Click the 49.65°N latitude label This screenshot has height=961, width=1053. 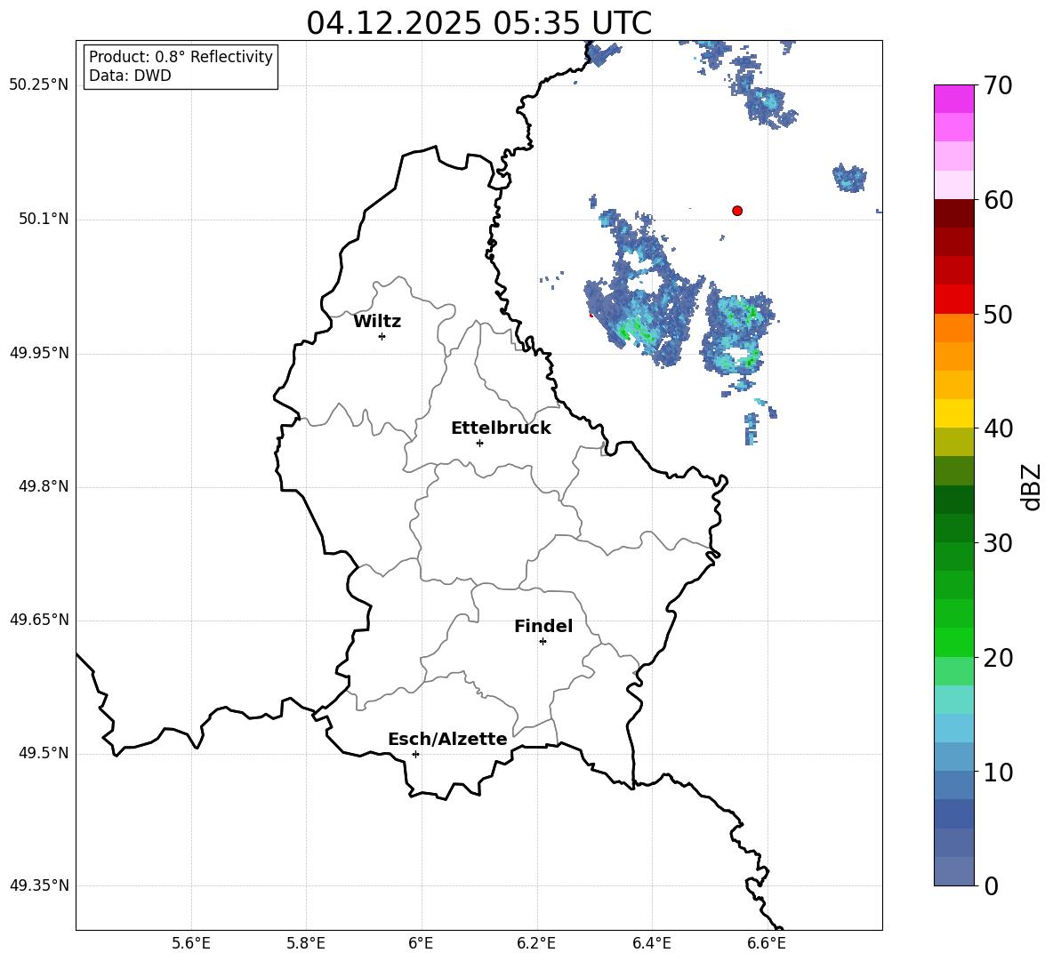39,620
